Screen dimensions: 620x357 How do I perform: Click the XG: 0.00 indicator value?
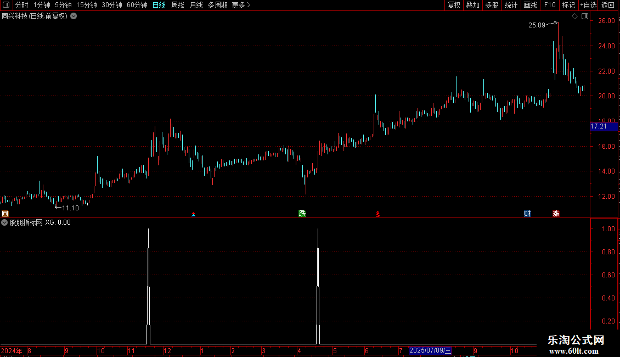[x=58, y=222]
